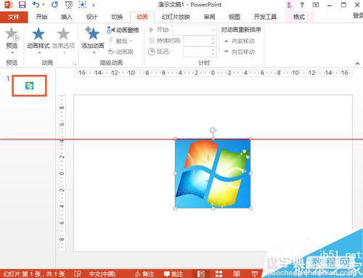This screenshot has height=278, width=363.
Task: Click 向前移动 Move Earlier
Action: (240, 41)
